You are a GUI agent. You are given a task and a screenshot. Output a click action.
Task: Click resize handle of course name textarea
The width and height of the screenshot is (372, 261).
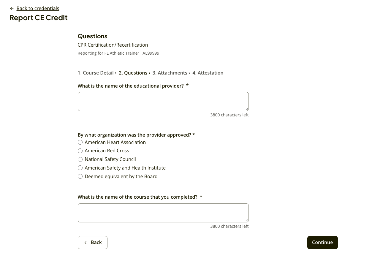point(247,220)
